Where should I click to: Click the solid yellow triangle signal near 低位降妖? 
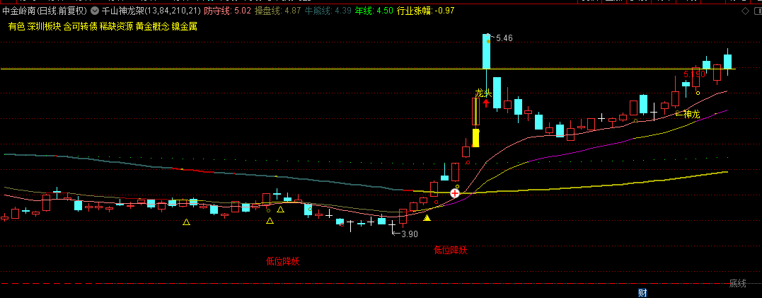[427, 218]
